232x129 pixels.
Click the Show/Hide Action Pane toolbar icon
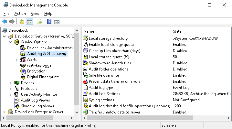click(57, 22)
